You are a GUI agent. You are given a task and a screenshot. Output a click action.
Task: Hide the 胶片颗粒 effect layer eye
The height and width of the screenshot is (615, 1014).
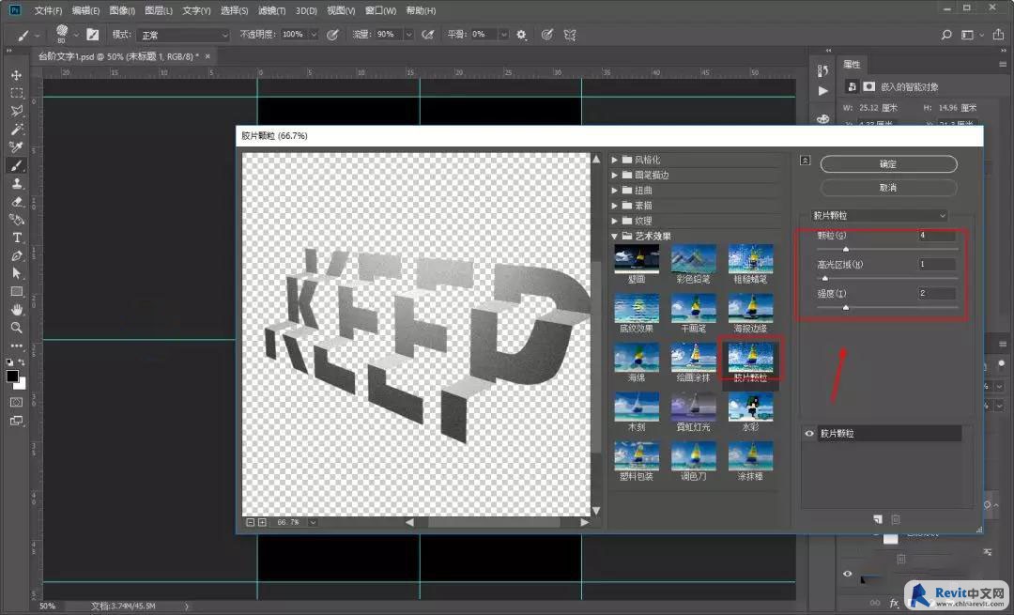click(x=809, y=433)
